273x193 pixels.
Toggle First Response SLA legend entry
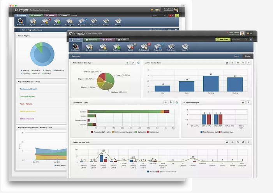click(209, 132)
